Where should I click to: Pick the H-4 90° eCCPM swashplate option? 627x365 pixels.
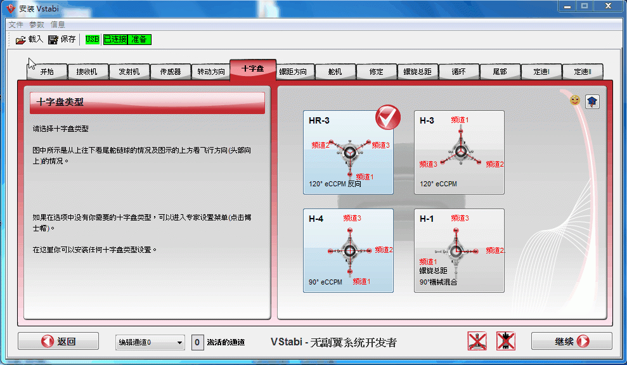tap(348, 250)
